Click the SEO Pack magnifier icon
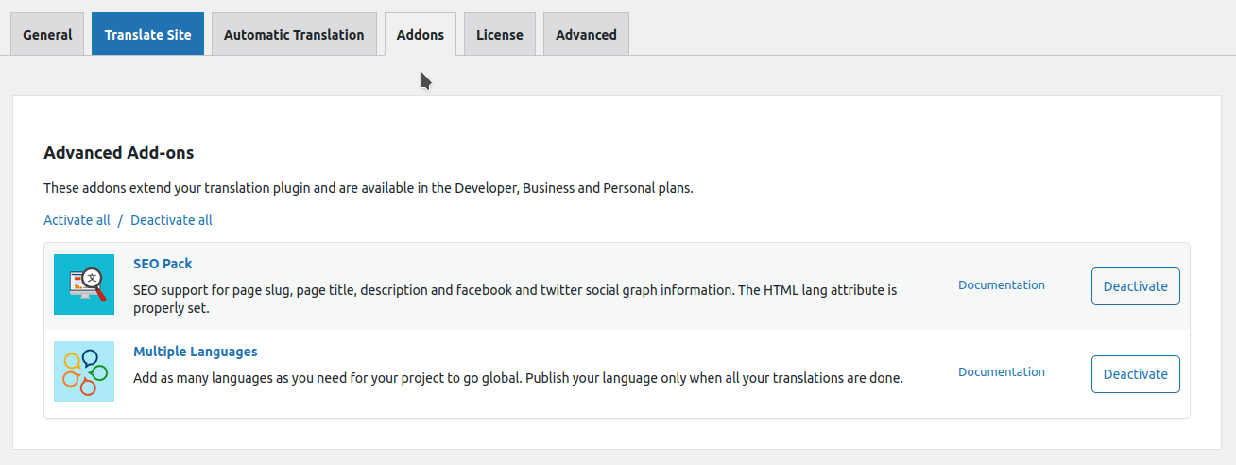This screenshot has height=465, width=1236. [x=84, y=284]
